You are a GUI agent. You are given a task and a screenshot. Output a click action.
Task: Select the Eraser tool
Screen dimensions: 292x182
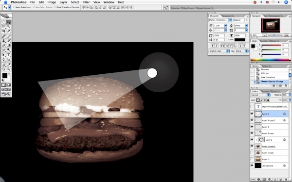coord(3,45)
